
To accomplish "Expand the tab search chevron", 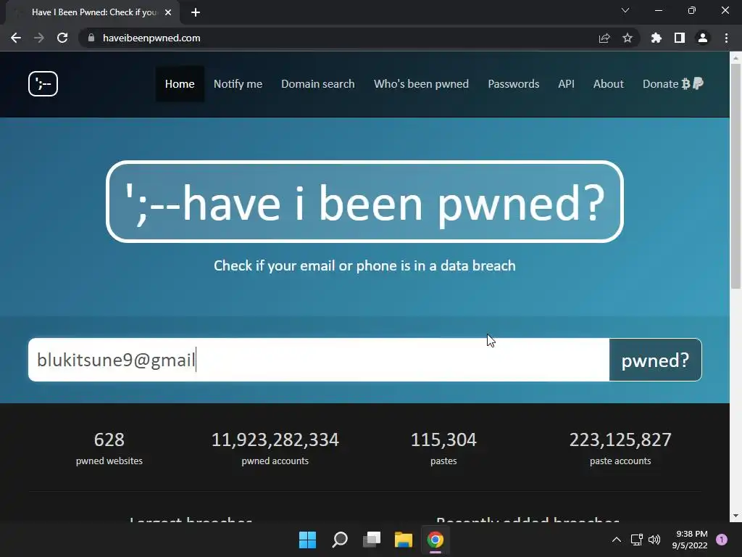I will point(625,10).
